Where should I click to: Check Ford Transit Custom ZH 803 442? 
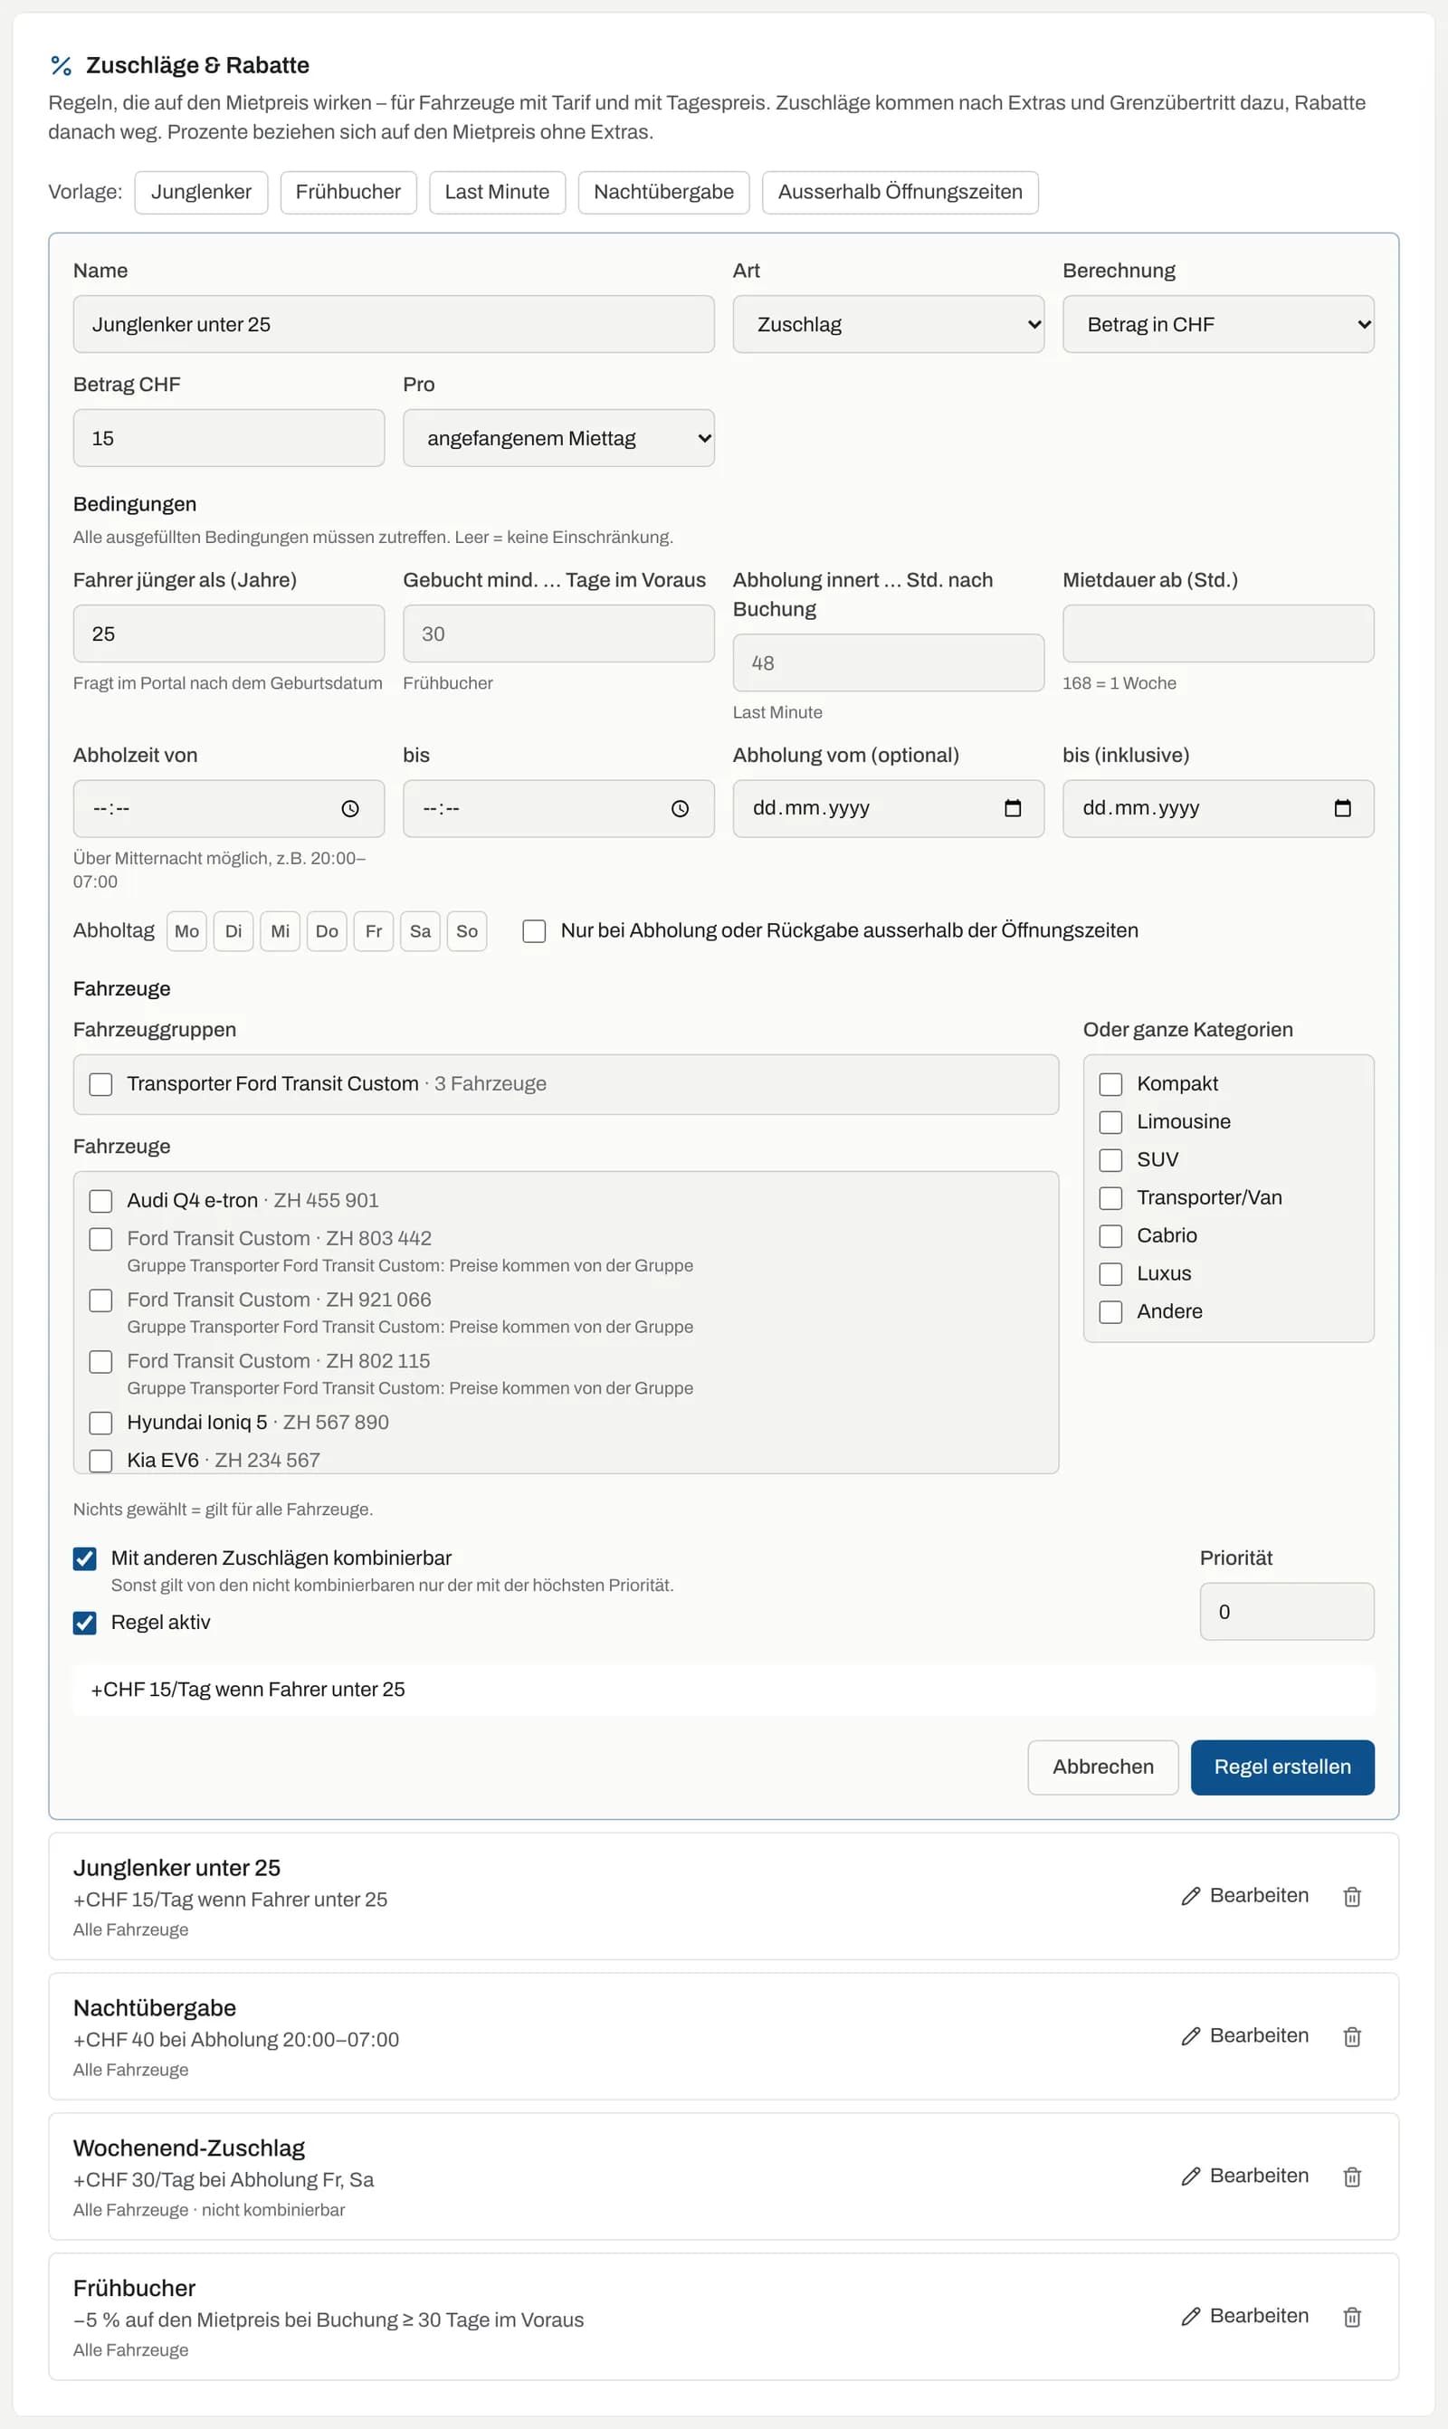[100, 1239]
